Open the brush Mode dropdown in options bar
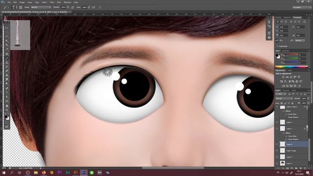The height and width of the screenshot is (176, 313). (x=41, y=7)
